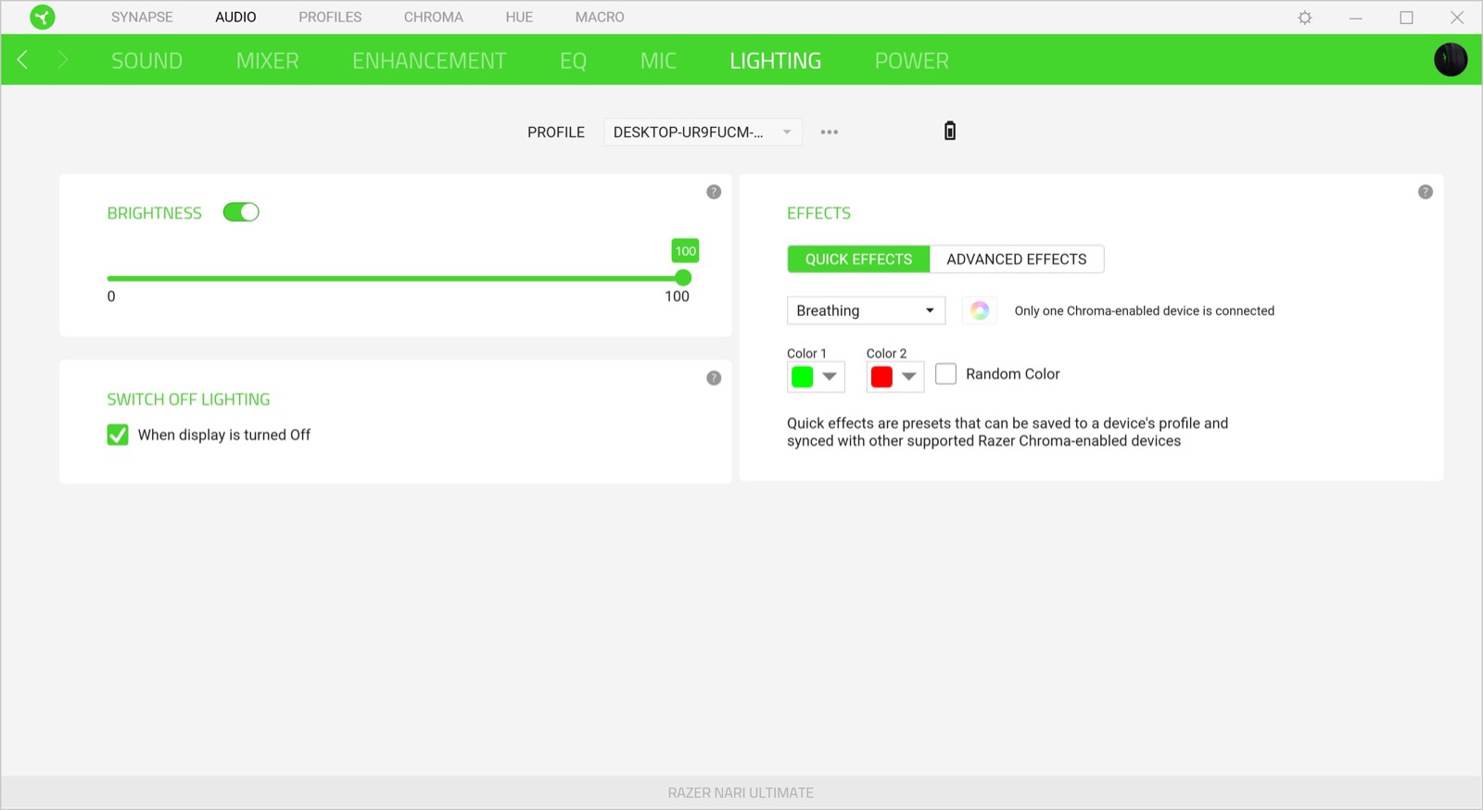Minimize the Synapse window
1483x810 pixels.
pyautogui.click(x=1356, y=18)
